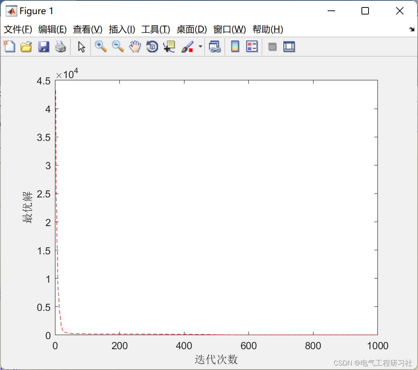Viewport: 418px width, 370px height.
Task: Maximize the Figure 1 window
Action: point(365,11)
